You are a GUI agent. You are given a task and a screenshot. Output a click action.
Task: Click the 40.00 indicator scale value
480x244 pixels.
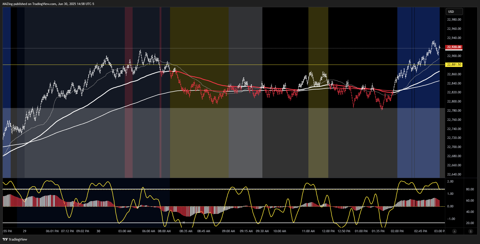(470, 212)
